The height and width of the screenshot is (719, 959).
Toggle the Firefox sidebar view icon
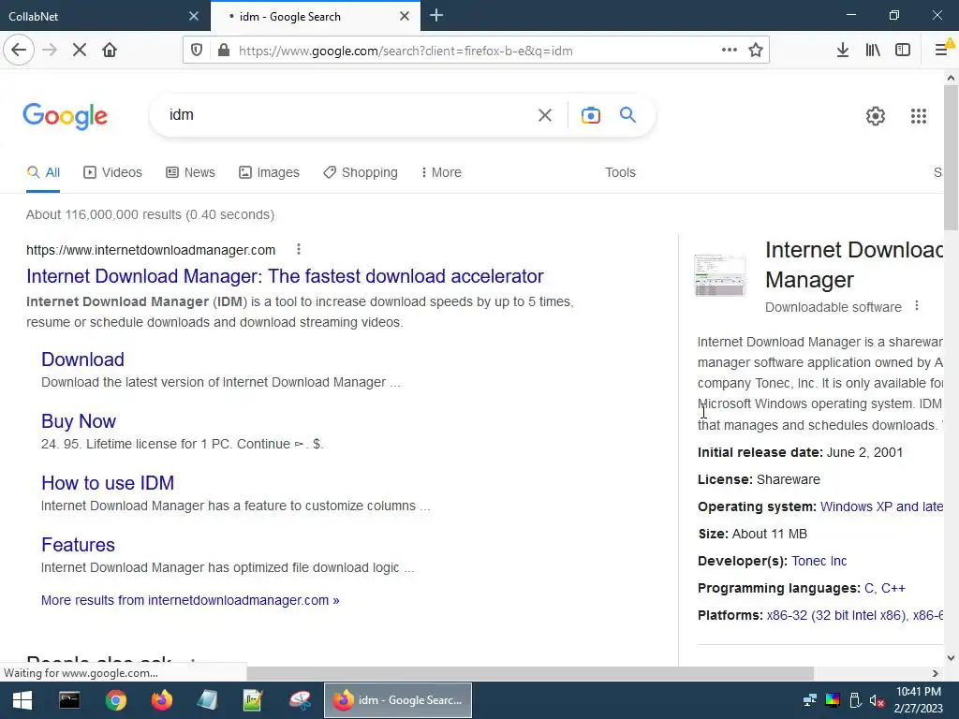[903, 51]
